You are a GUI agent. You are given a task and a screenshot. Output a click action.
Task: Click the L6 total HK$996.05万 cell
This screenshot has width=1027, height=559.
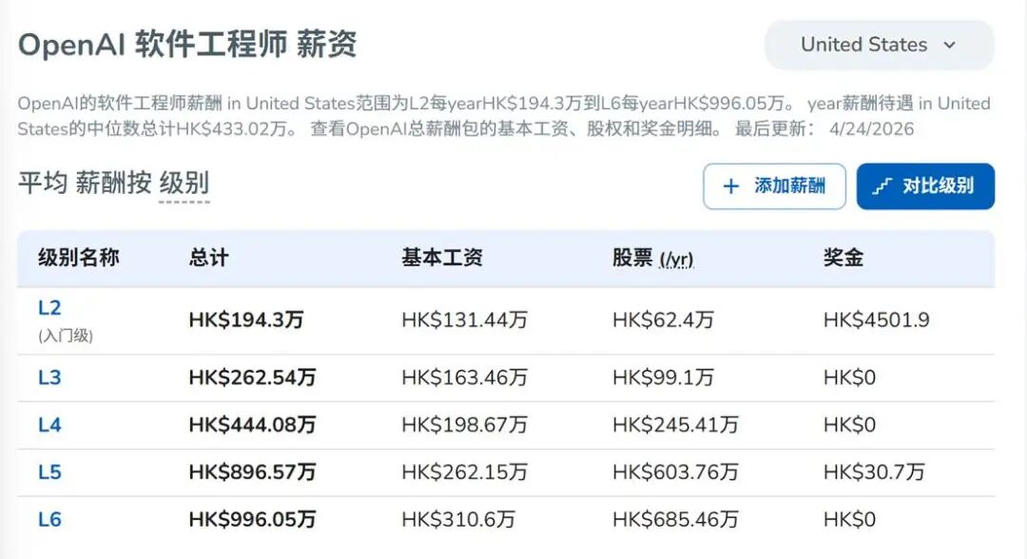(x=252, y=520)
